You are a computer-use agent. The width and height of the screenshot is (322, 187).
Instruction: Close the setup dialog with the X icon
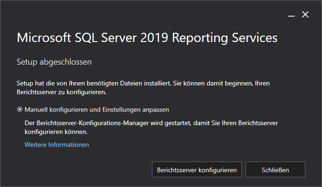click(x=305, y=14)
